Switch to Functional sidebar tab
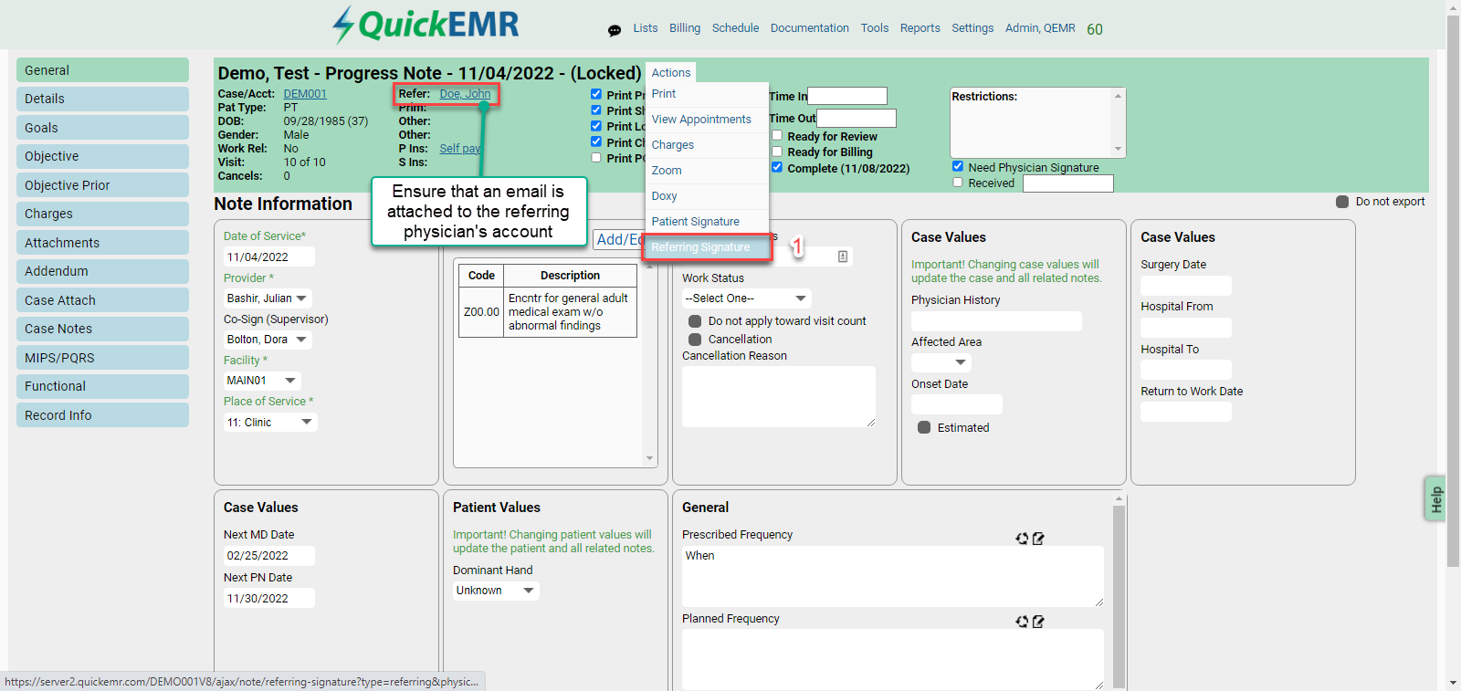The height and width of the screenshot is (691, 1461). click(x=102, y=386)
